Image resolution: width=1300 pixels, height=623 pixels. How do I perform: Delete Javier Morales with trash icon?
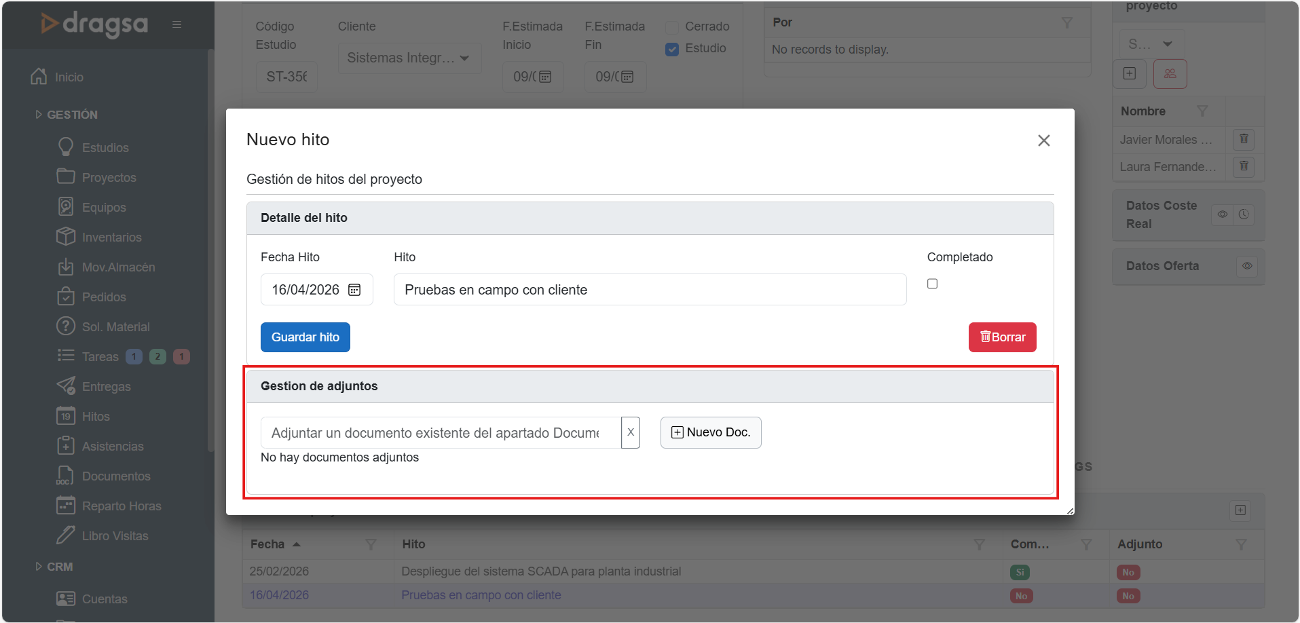coord(1244,139)
